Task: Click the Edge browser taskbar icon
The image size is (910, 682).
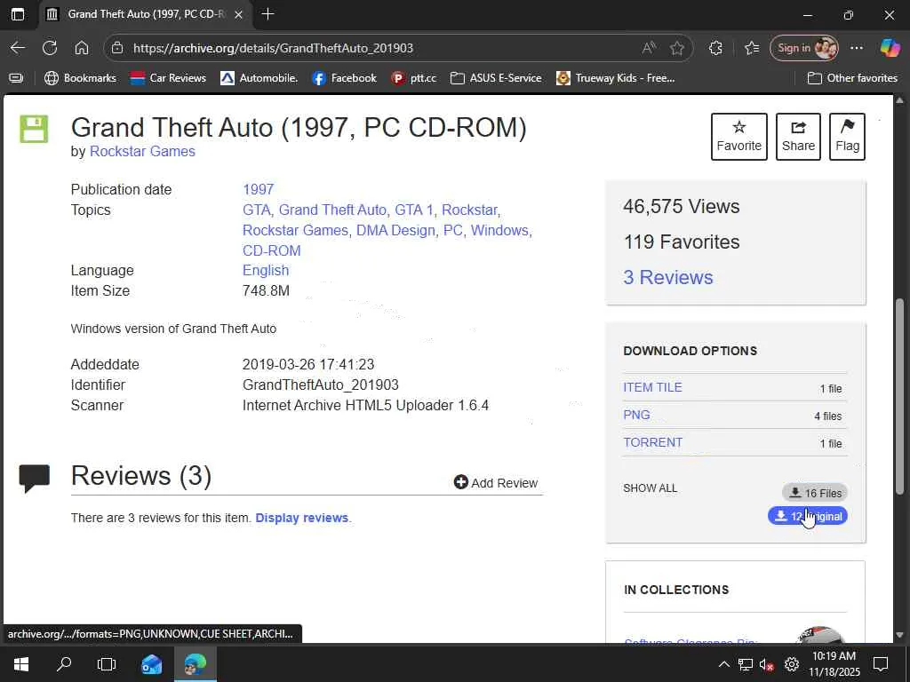Action: tap(195, 664)
